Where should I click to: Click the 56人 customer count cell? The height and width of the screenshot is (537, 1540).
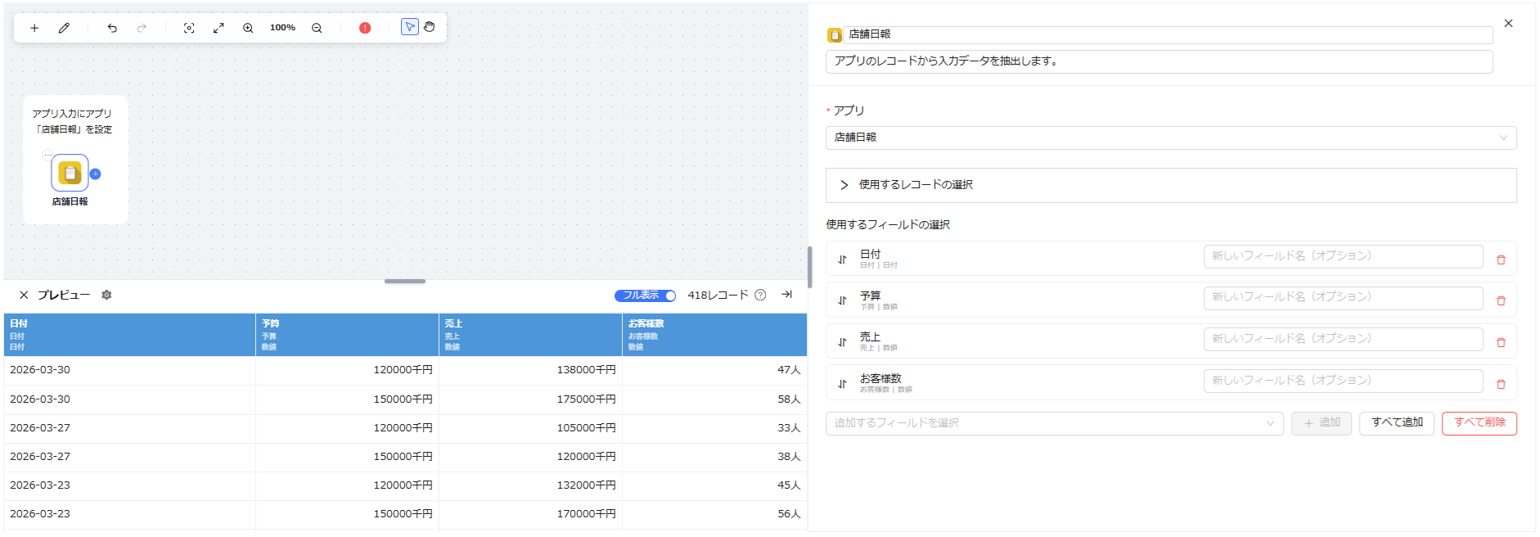point(714,514)
